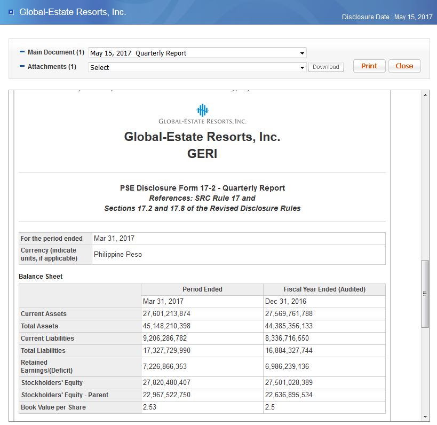This screenshot has width=437, height=425.
Task: Click the Print button
Action: pos(369,66)
